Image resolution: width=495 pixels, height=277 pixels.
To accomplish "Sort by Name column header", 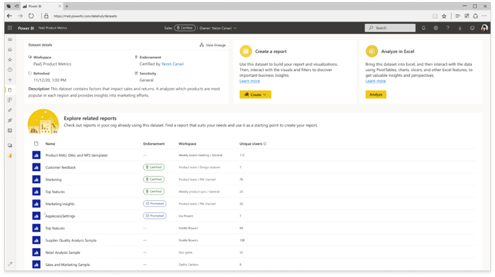I will 50,143.
